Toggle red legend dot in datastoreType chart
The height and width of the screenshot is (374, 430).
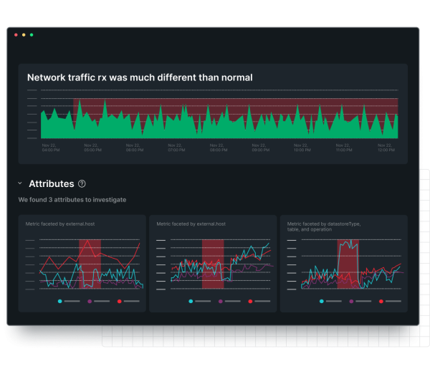point(381,302)
